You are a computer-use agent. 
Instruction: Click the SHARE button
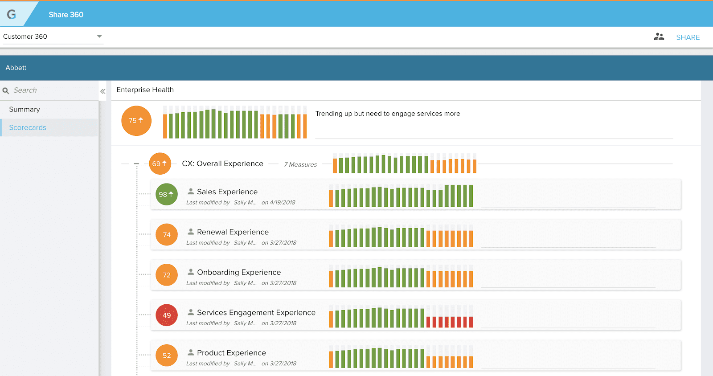tap(688, 37)
